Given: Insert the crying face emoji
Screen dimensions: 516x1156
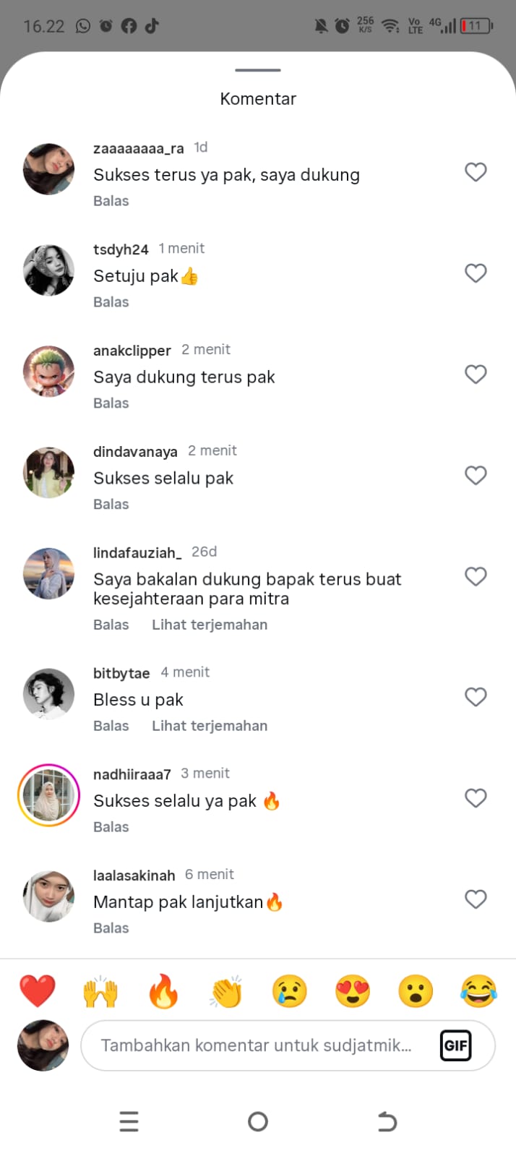Looking at the screenshot, I should (x=289, y=991).
